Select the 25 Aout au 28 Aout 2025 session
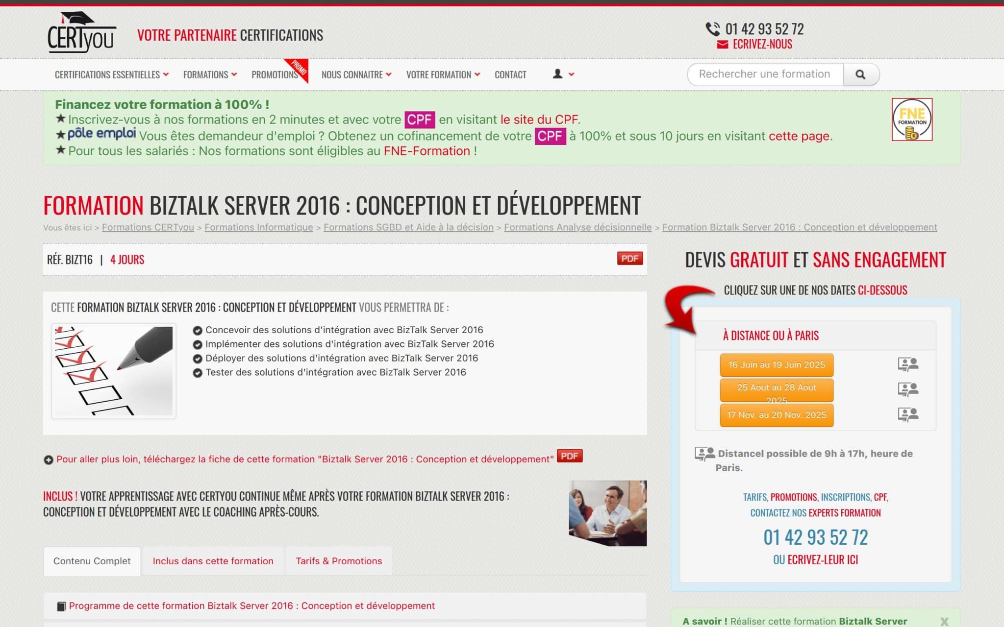This screenshot has height=627, width=1004. click(x=777, y=390)
